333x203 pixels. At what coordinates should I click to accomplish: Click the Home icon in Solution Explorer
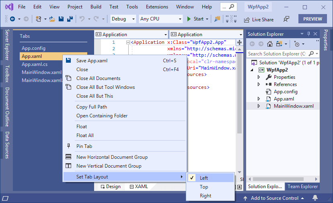(270, 44)
